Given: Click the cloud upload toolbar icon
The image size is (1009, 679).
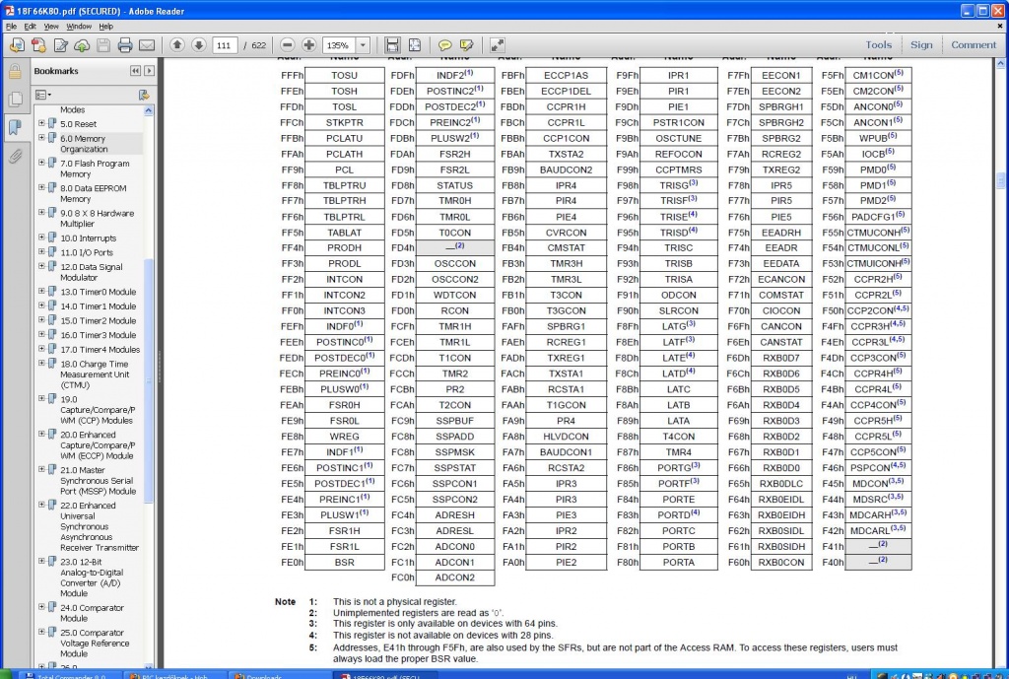Looking at the screenshot, I should (x=82, y=45).
